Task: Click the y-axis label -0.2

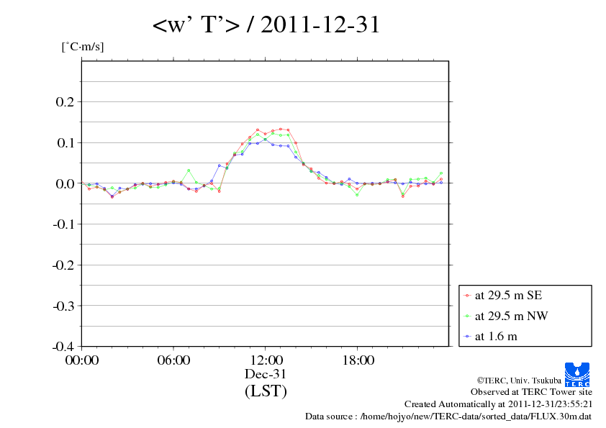Action: (x=63, y=265)
